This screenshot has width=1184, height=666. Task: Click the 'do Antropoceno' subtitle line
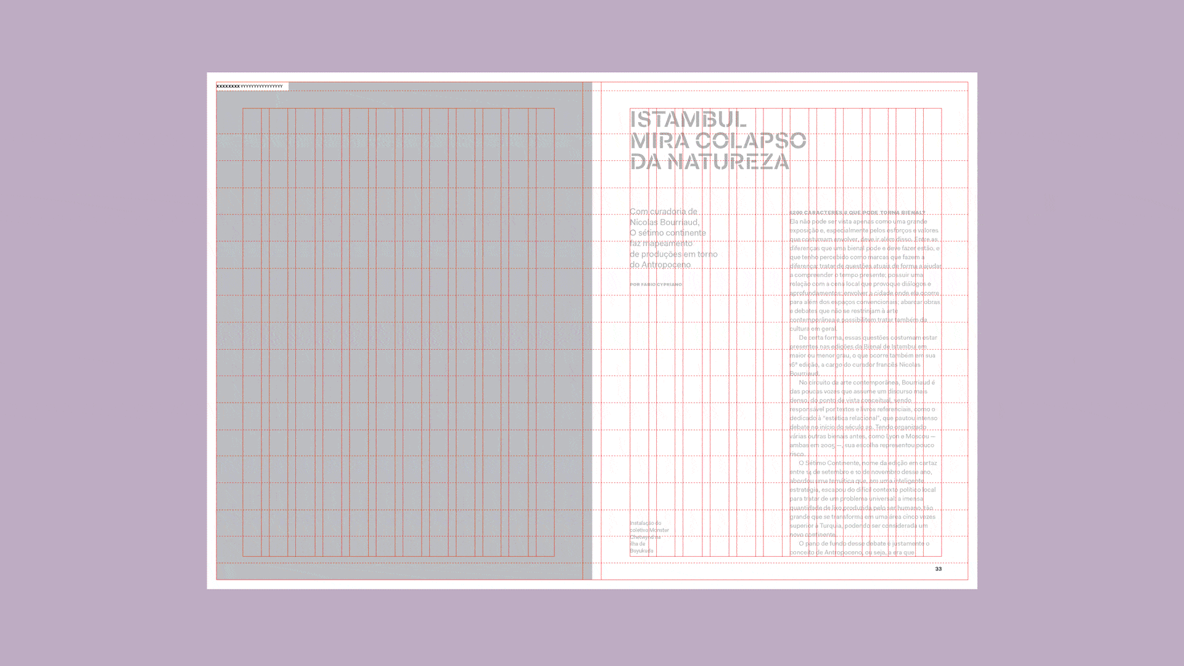(660, 265)
